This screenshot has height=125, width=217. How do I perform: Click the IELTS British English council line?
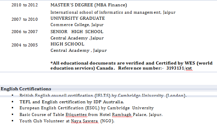[103, 96]
